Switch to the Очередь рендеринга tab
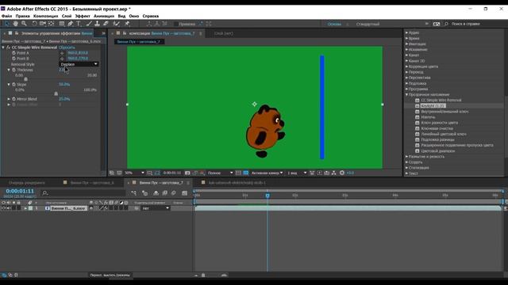The image size is (508, 285). tap(27, 183)
